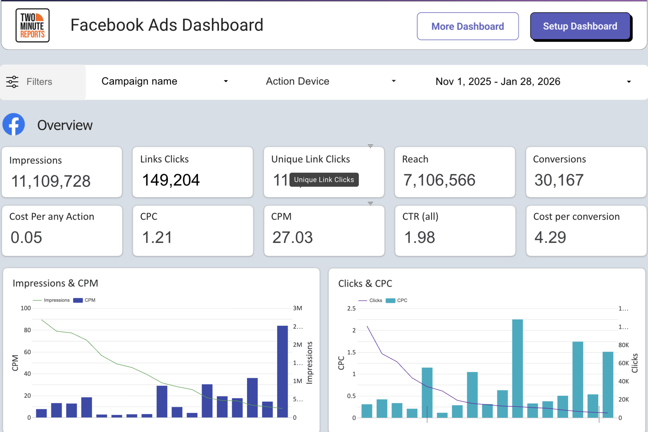Click the More Dashboard button
This screenshot has width=648, height=432.
pos(467,26)
